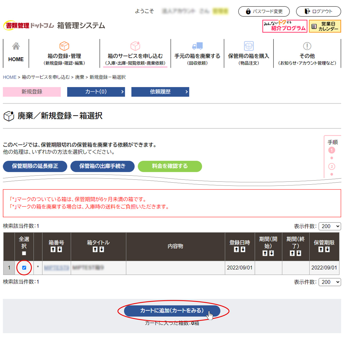
Task: Sort 登録日時 column ascending with up arrow
Action: [x=236, y=250]
